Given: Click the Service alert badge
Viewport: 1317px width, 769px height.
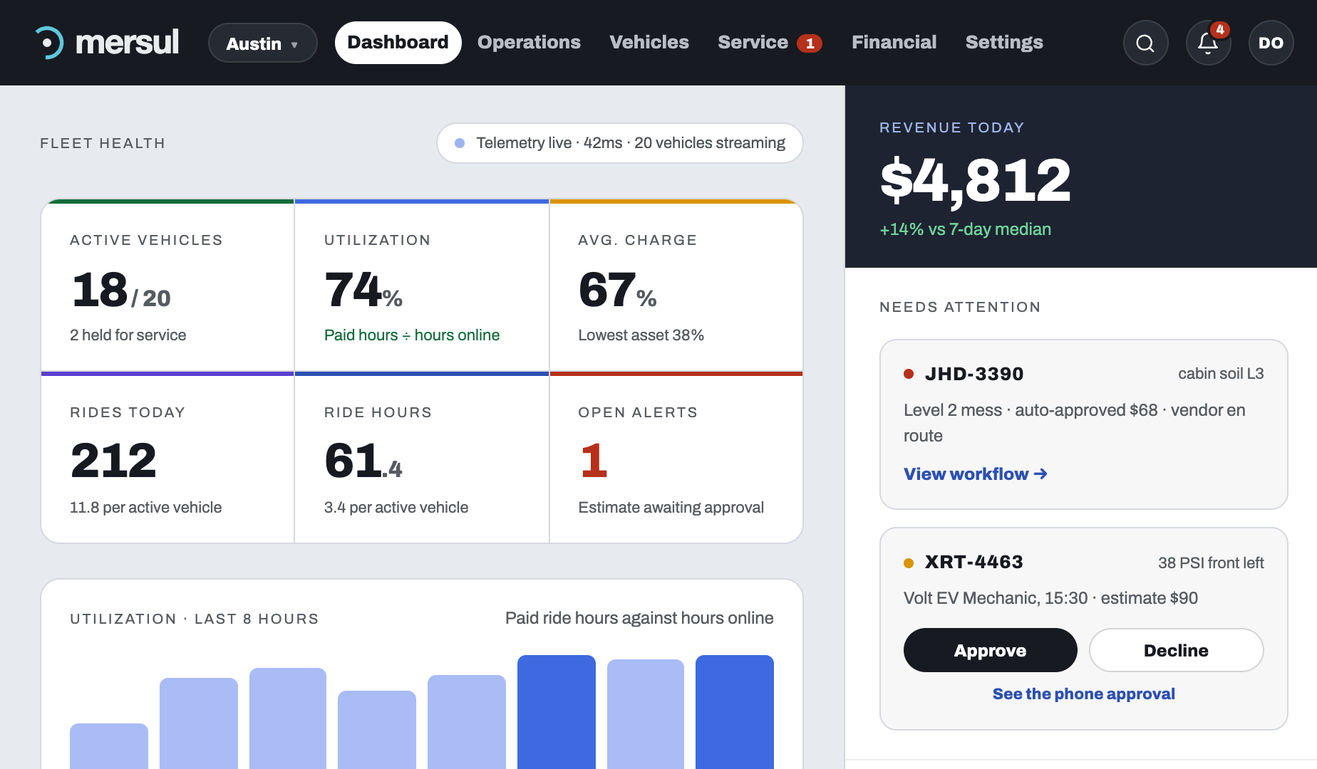Looking at the screenshot, I should [810, 43].
